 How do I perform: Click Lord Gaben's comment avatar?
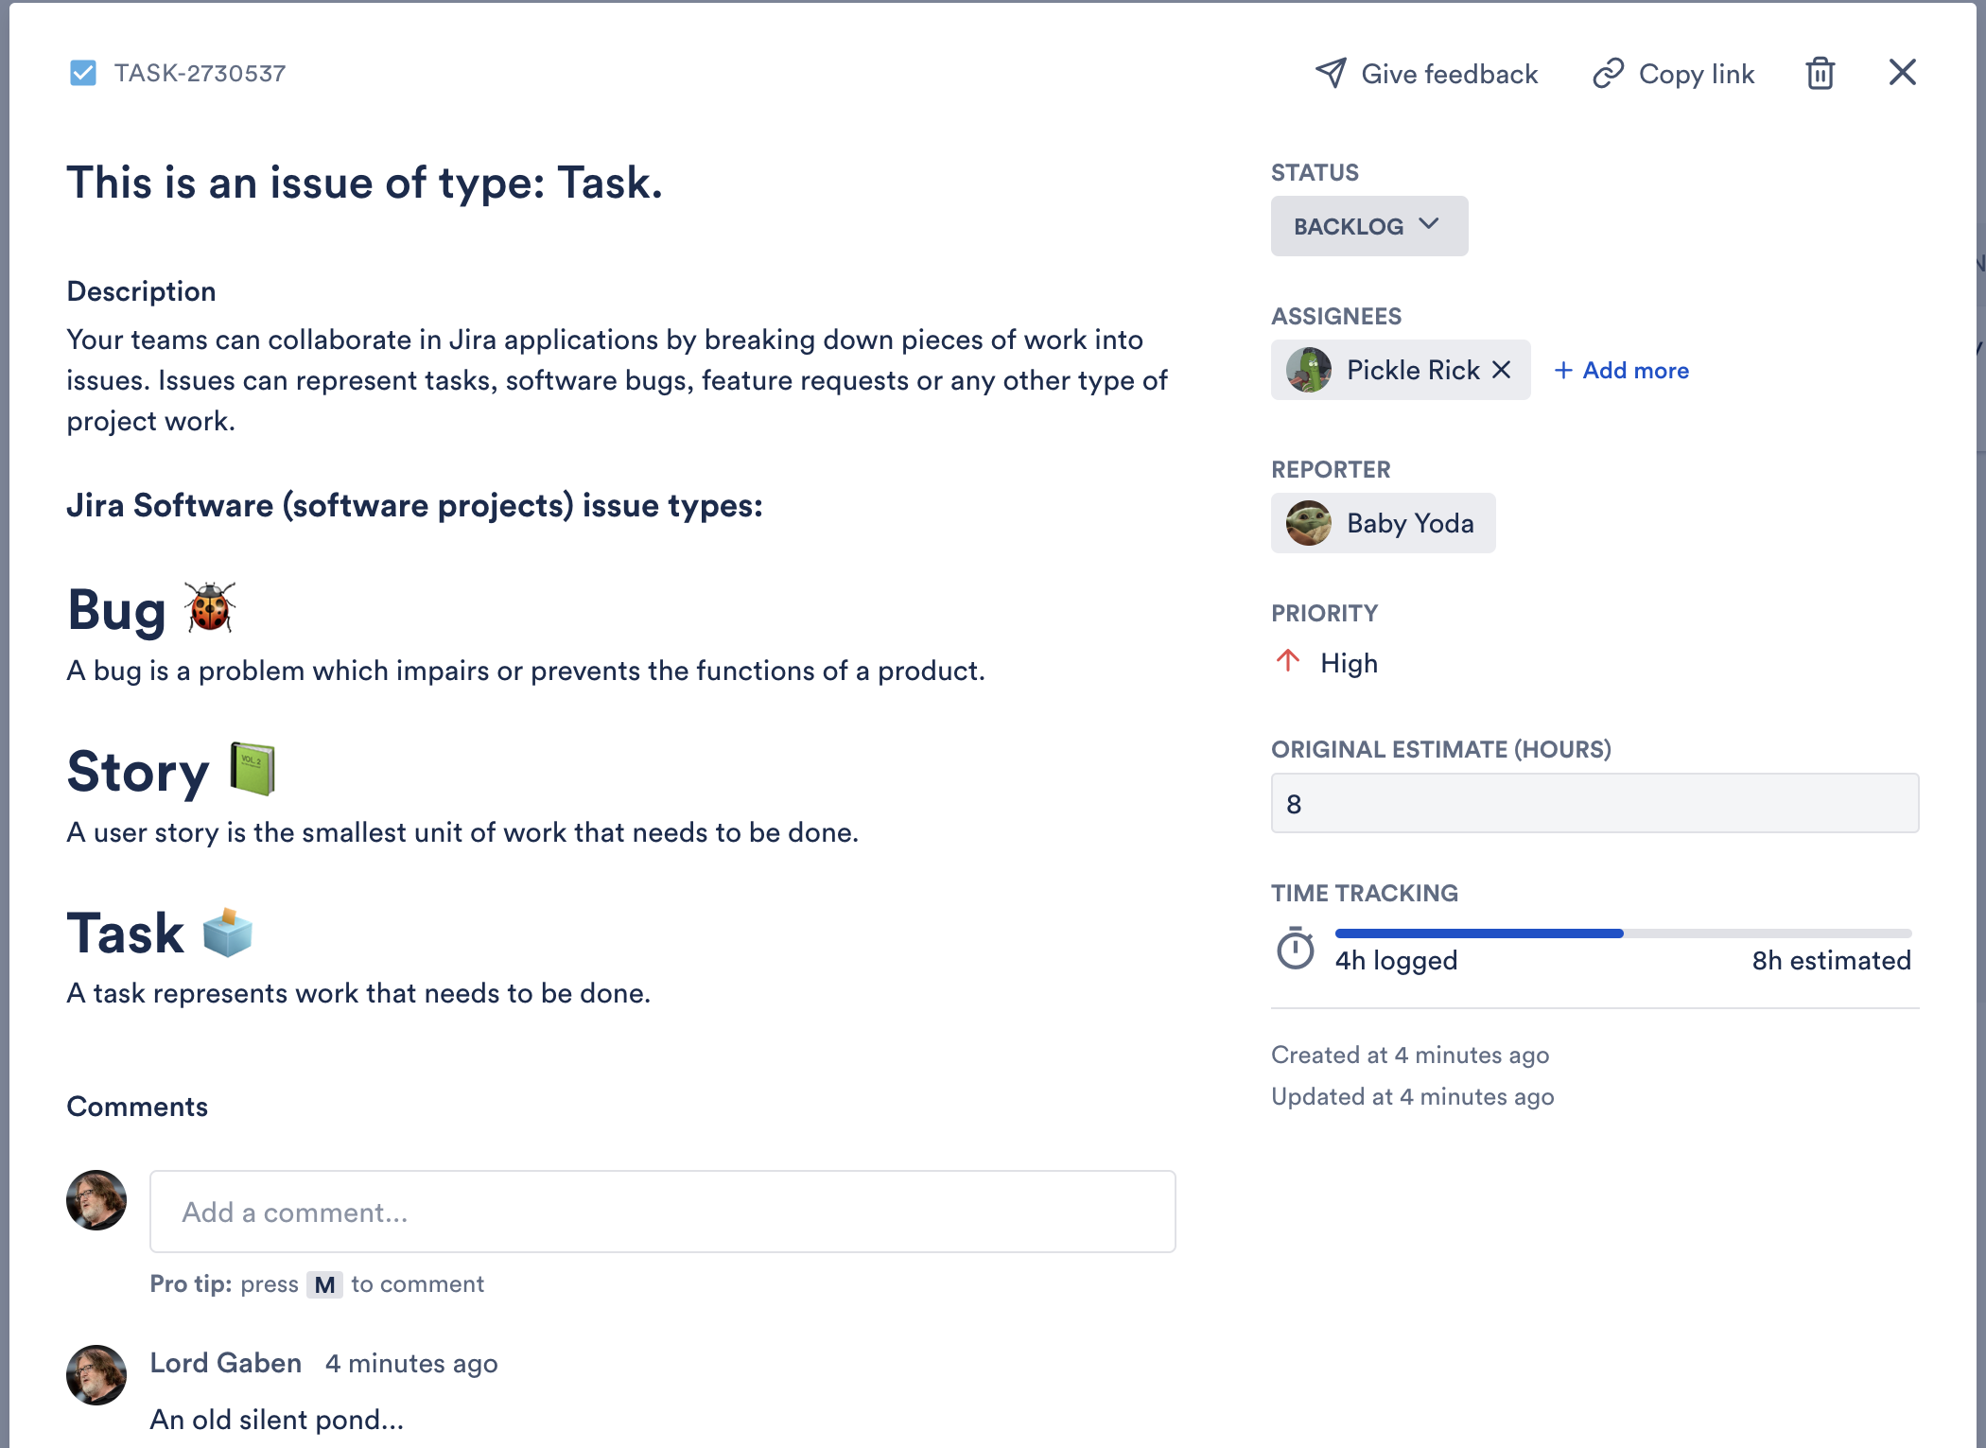[96, 1374]
